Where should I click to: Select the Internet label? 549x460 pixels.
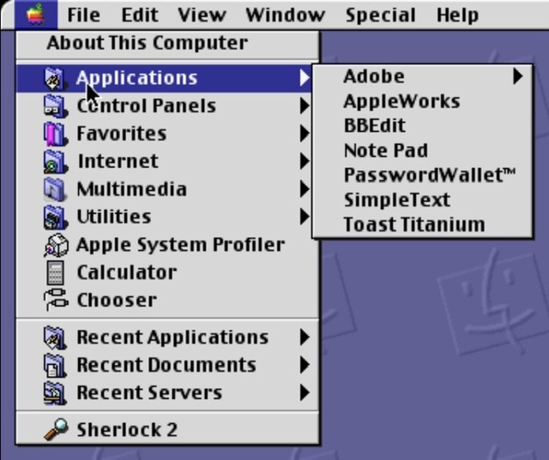point(118,161)
